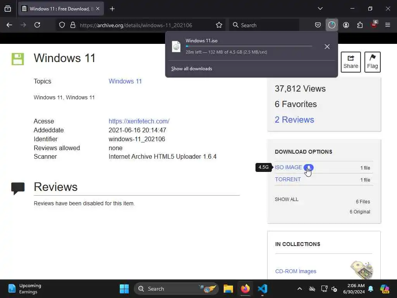Image resolution: width=397 pixels, height=298 pixels.
Task: Select identifier windows-11_202106 text
Action: click(137, 139)
